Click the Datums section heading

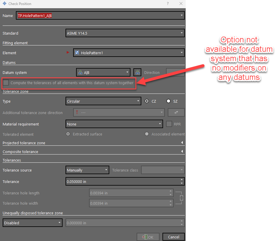click(x=9, y=62)
